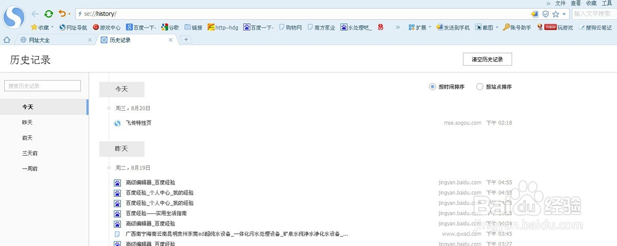Open 扩展 extensions button
617x246 pixels.
click(x=417, y=28)
